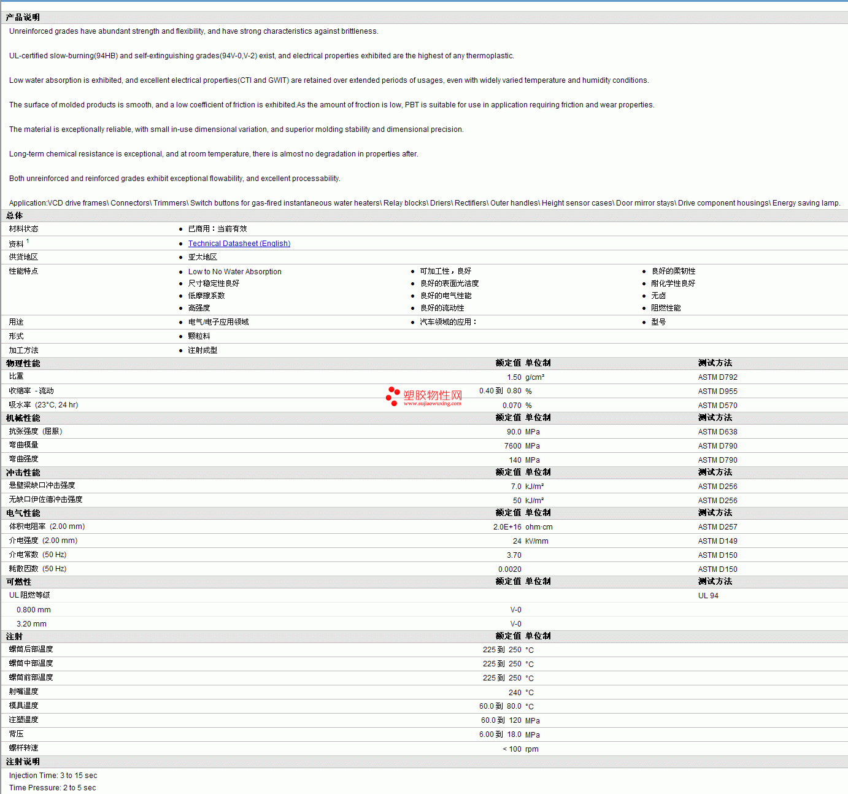The image size is (848, 794).
Task: Click the 颗粒料 form value
Action: (x=199, y=336)
